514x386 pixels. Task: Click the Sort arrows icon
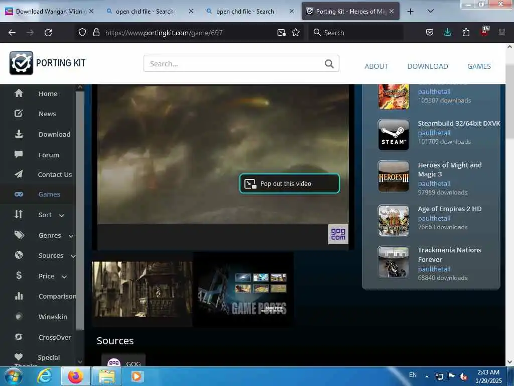point(19,215)
